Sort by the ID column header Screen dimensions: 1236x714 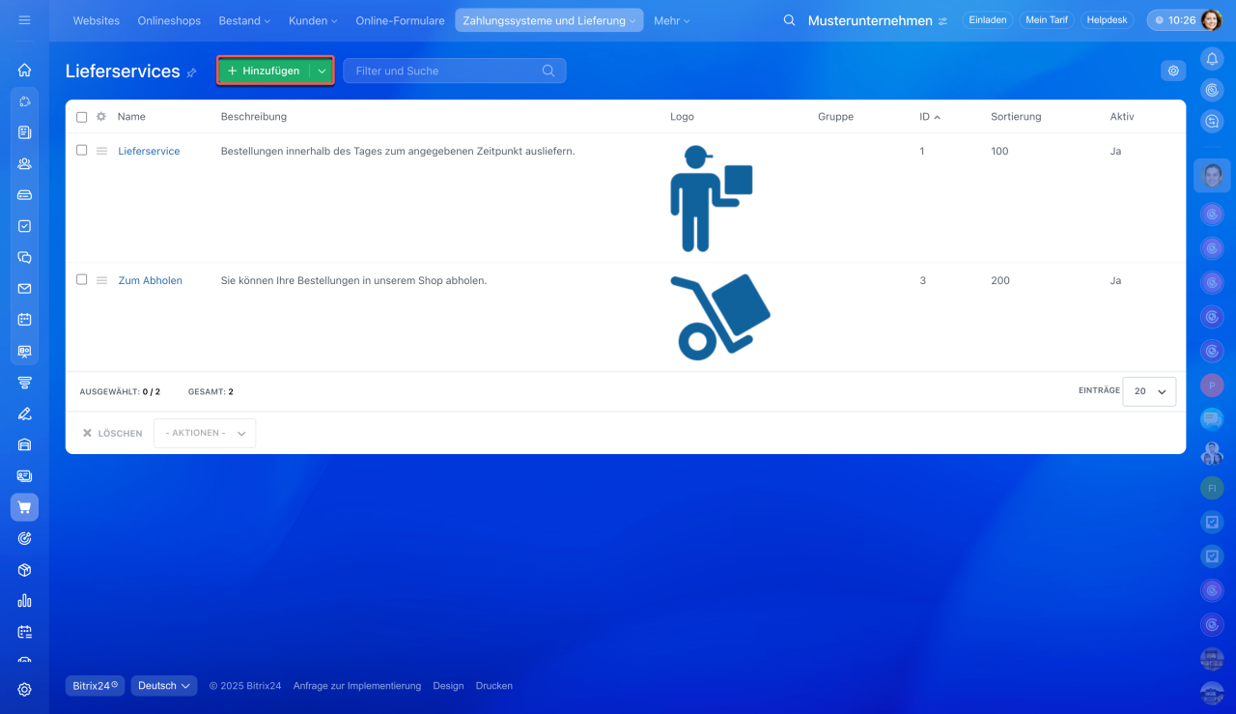pyautogui.click(x=930, y=117)
